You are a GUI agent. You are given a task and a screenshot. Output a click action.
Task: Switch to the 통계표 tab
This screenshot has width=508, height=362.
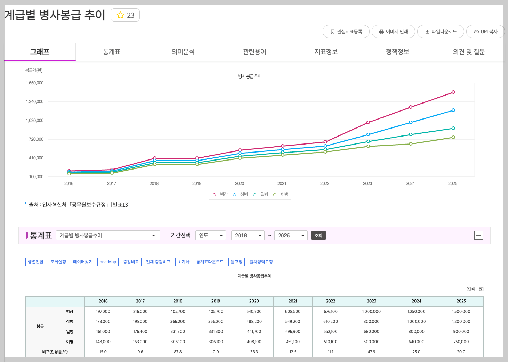[111, 52]
